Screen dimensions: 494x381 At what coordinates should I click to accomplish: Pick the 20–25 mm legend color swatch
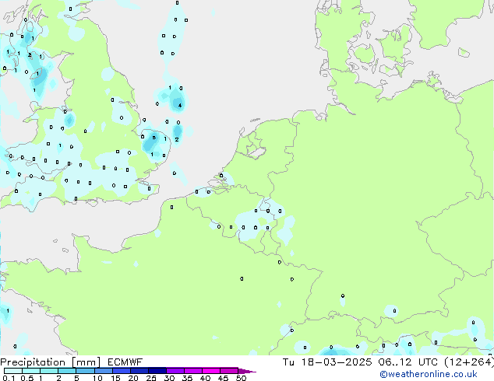(x=139, y=371)
